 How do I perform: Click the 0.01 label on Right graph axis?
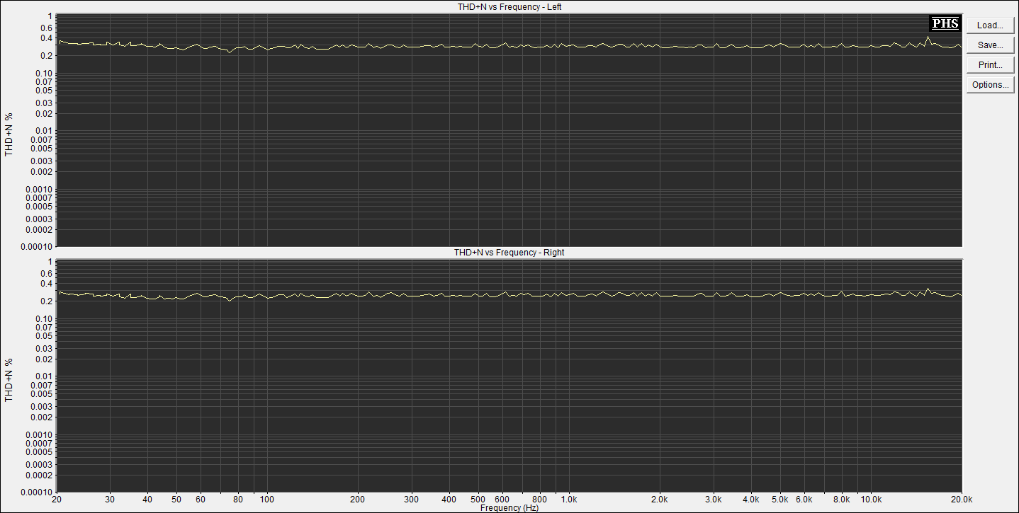click(x=44, y=376)
